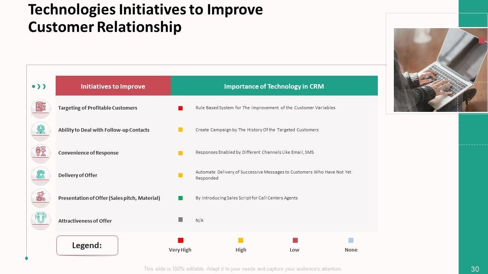Click the Low legend swatch

pos(295,240)
